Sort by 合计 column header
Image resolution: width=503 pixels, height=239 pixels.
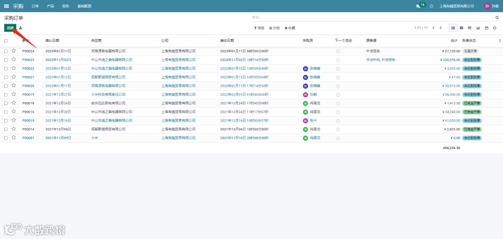tap(454, 41)
